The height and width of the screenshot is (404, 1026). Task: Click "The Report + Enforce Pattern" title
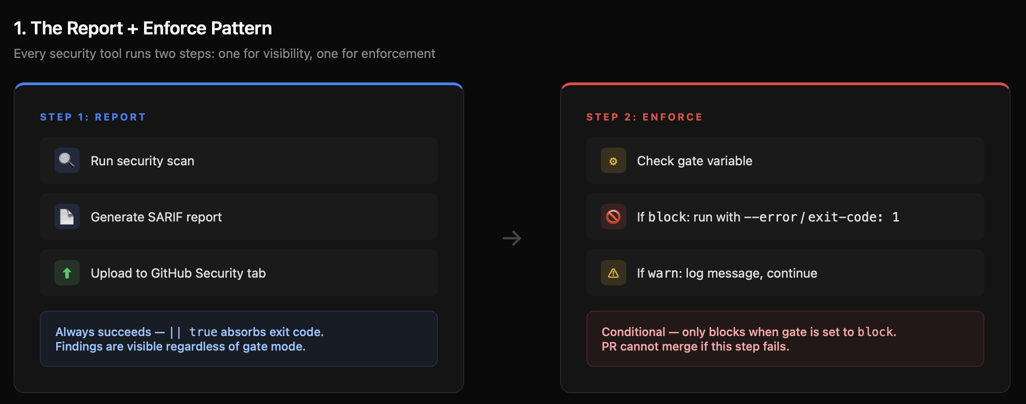[x=143, y=28]
